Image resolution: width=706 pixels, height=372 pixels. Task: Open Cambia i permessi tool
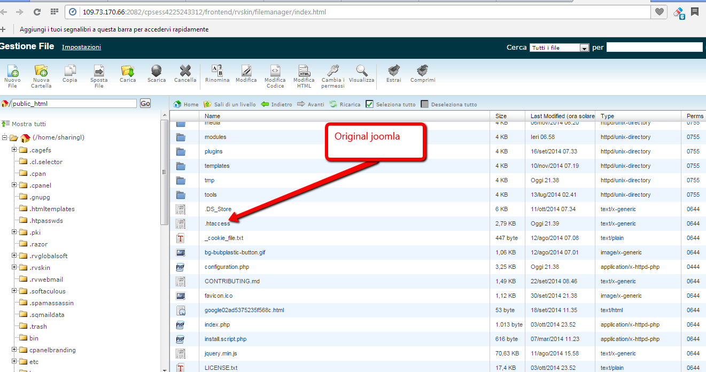point(333,71)
